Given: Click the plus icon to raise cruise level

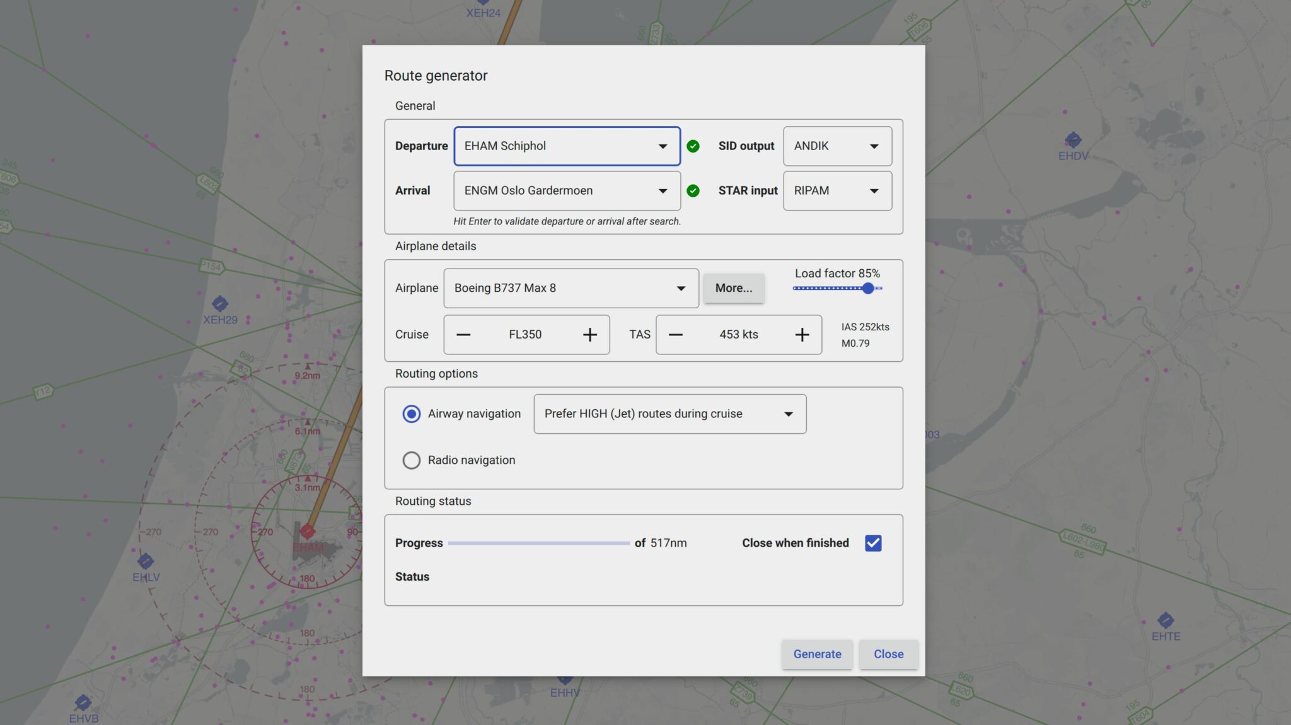Looking at the screenshot, I should 590,335.
